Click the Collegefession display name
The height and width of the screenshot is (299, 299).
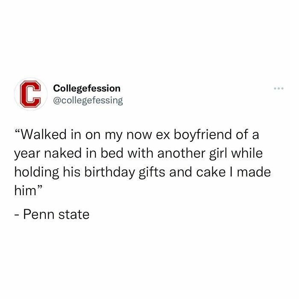pyautogui.click(x=87, y=88)
